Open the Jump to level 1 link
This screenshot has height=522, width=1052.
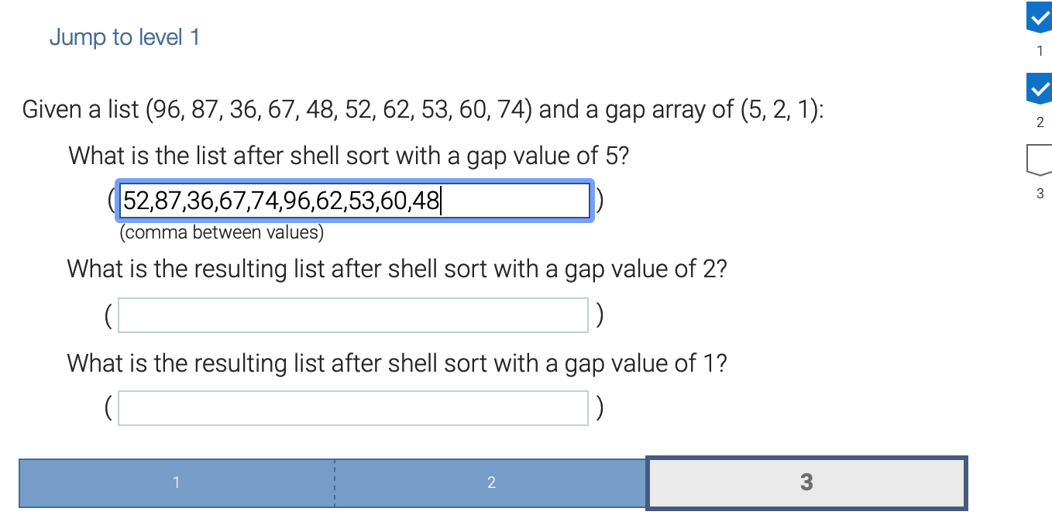pos(124,37)
